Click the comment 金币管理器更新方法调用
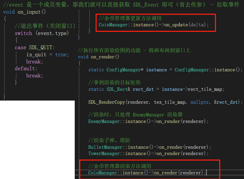 130,18
